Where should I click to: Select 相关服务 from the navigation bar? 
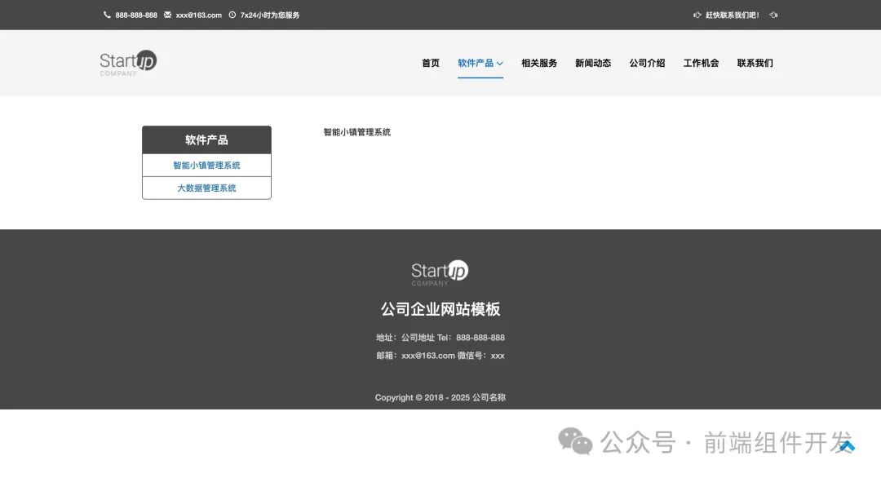click(x=540, y=63)
